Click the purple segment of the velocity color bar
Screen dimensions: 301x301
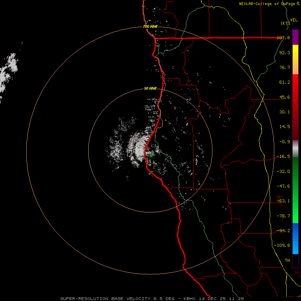pos(295,37)
